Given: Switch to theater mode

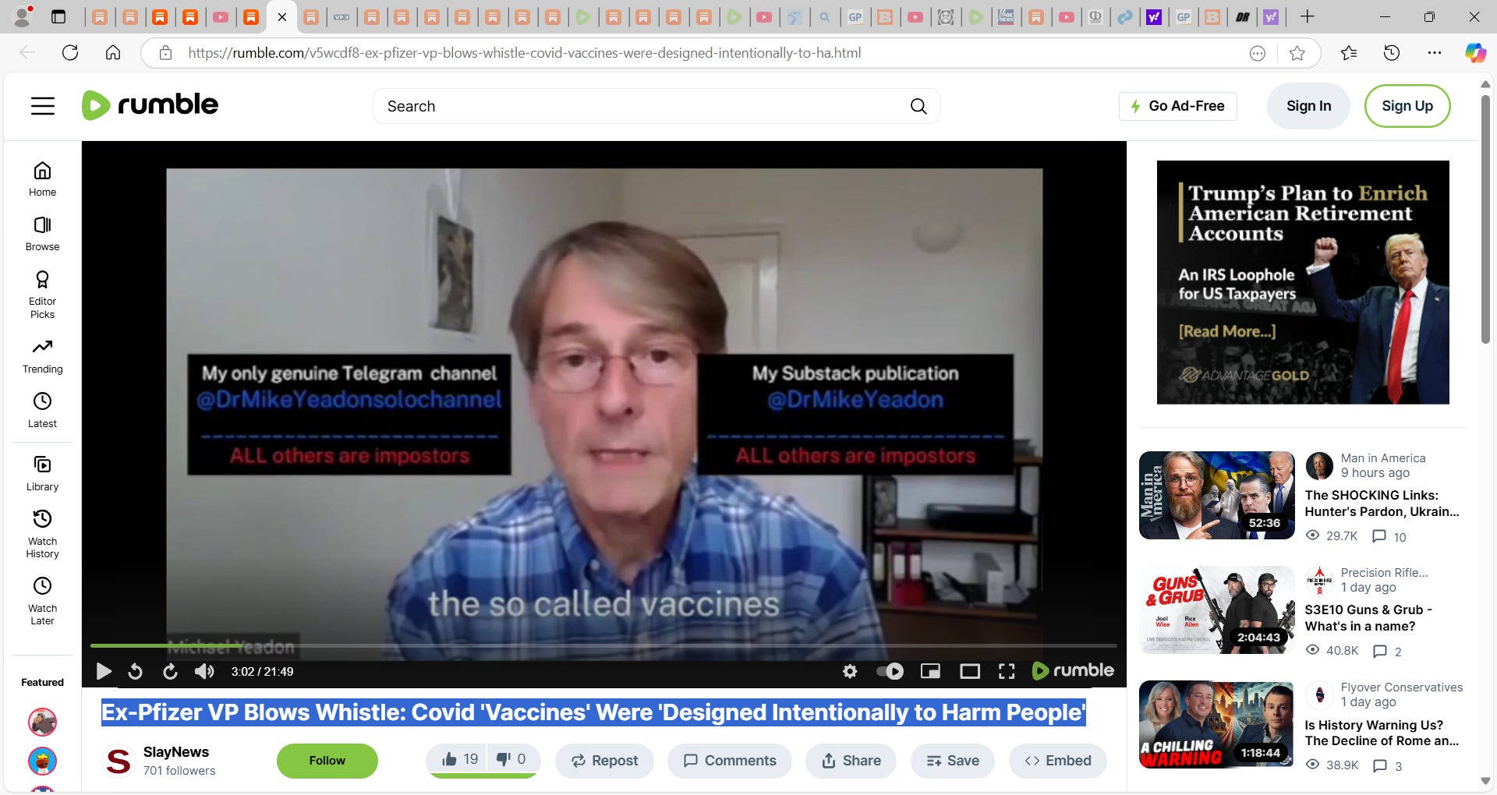Looking at the screenshot, I should coord(970,671).
